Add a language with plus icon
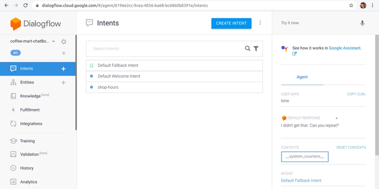The height and width of the screenshot is (189, 379). click(x=63, y=53)
